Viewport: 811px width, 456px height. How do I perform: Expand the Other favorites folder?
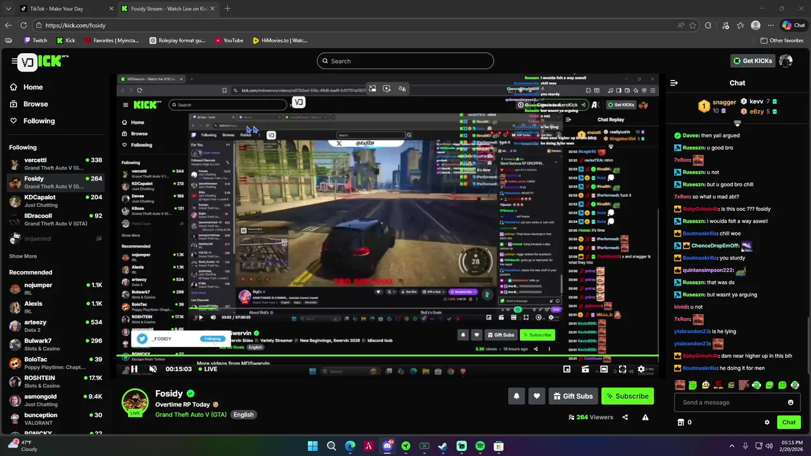(782, 41)
